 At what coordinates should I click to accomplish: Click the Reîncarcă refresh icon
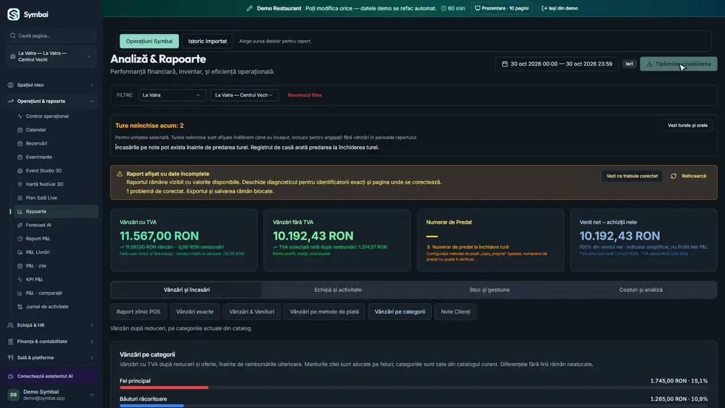pos(673,176)
